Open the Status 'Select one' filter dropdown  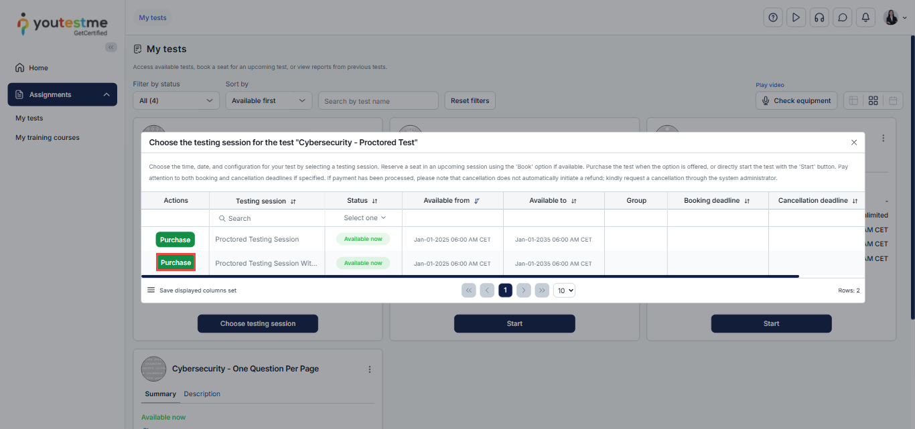pos(364,218)
